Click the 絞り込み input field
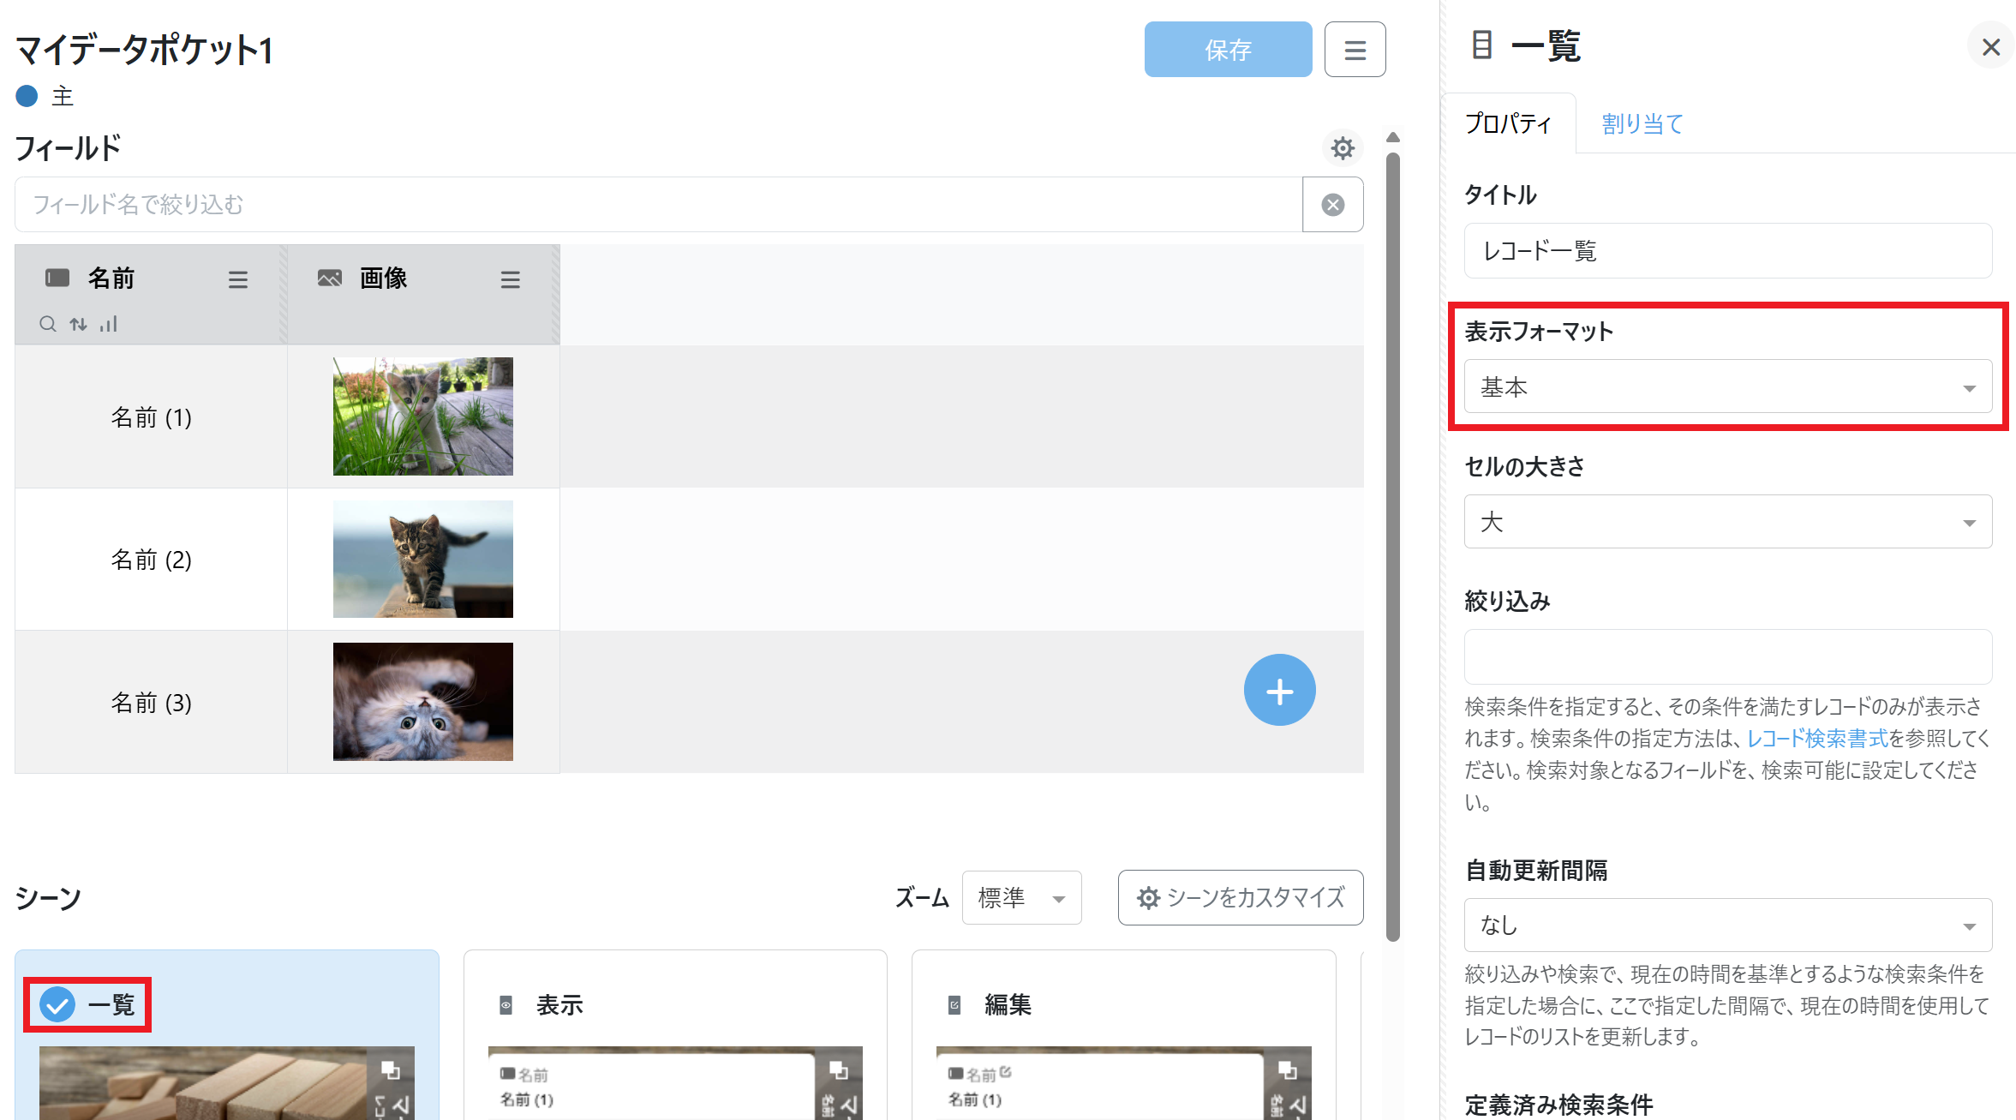 point(1727,656)
